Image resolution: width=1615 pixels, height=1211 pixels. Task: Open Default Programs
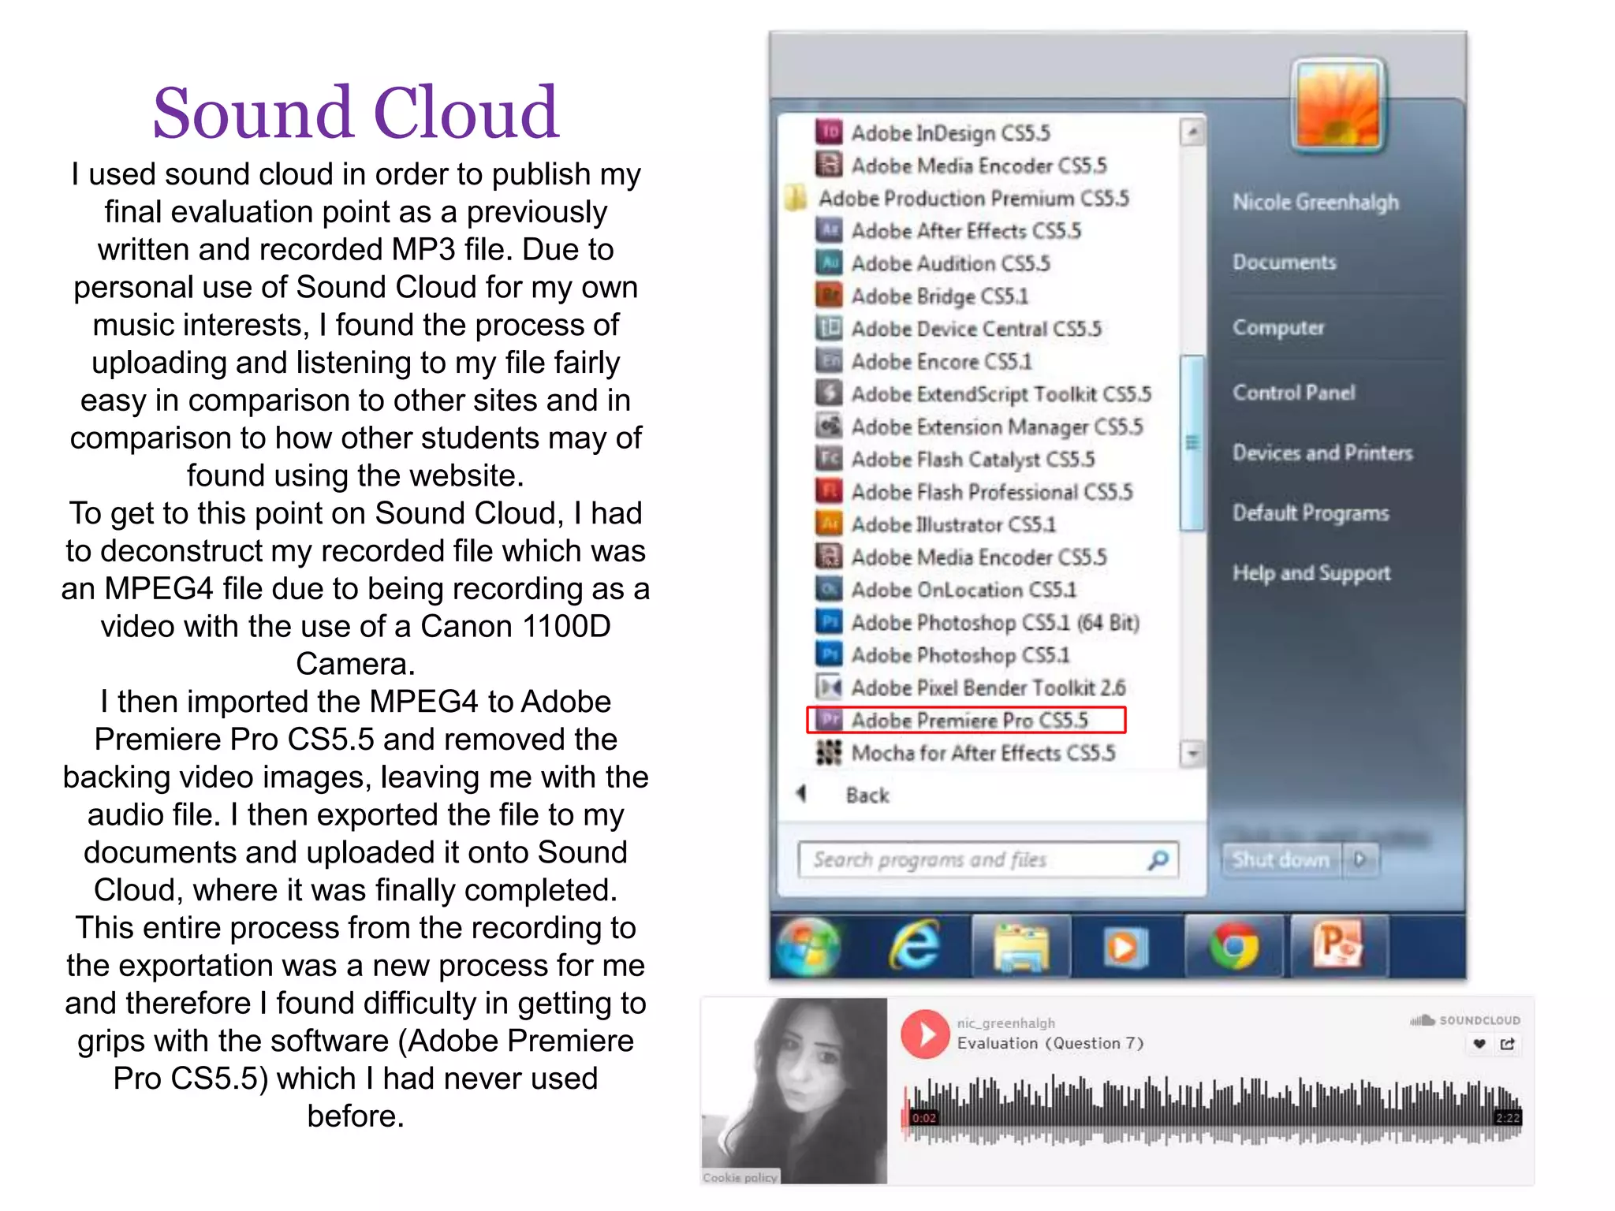click(1311, 512)
